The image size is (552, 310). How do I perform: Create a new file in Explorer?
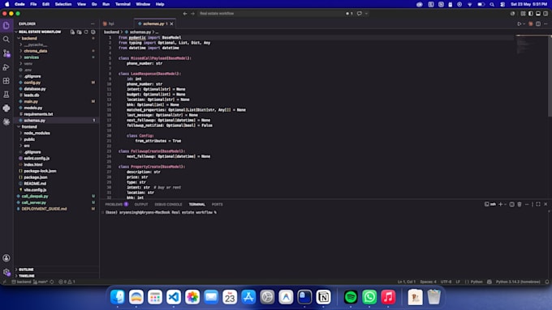click(72, 32)
